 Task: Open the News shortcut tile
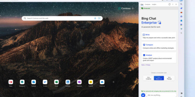tap(11, 82)
